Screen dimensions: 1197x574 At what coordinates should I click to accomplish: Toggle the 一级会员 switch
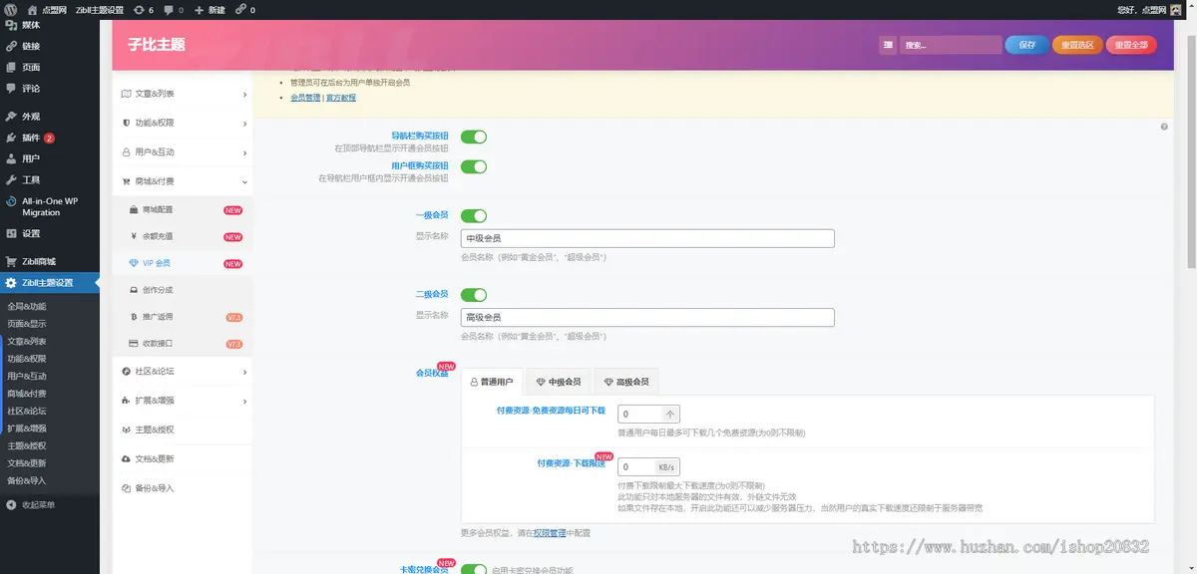473,215
